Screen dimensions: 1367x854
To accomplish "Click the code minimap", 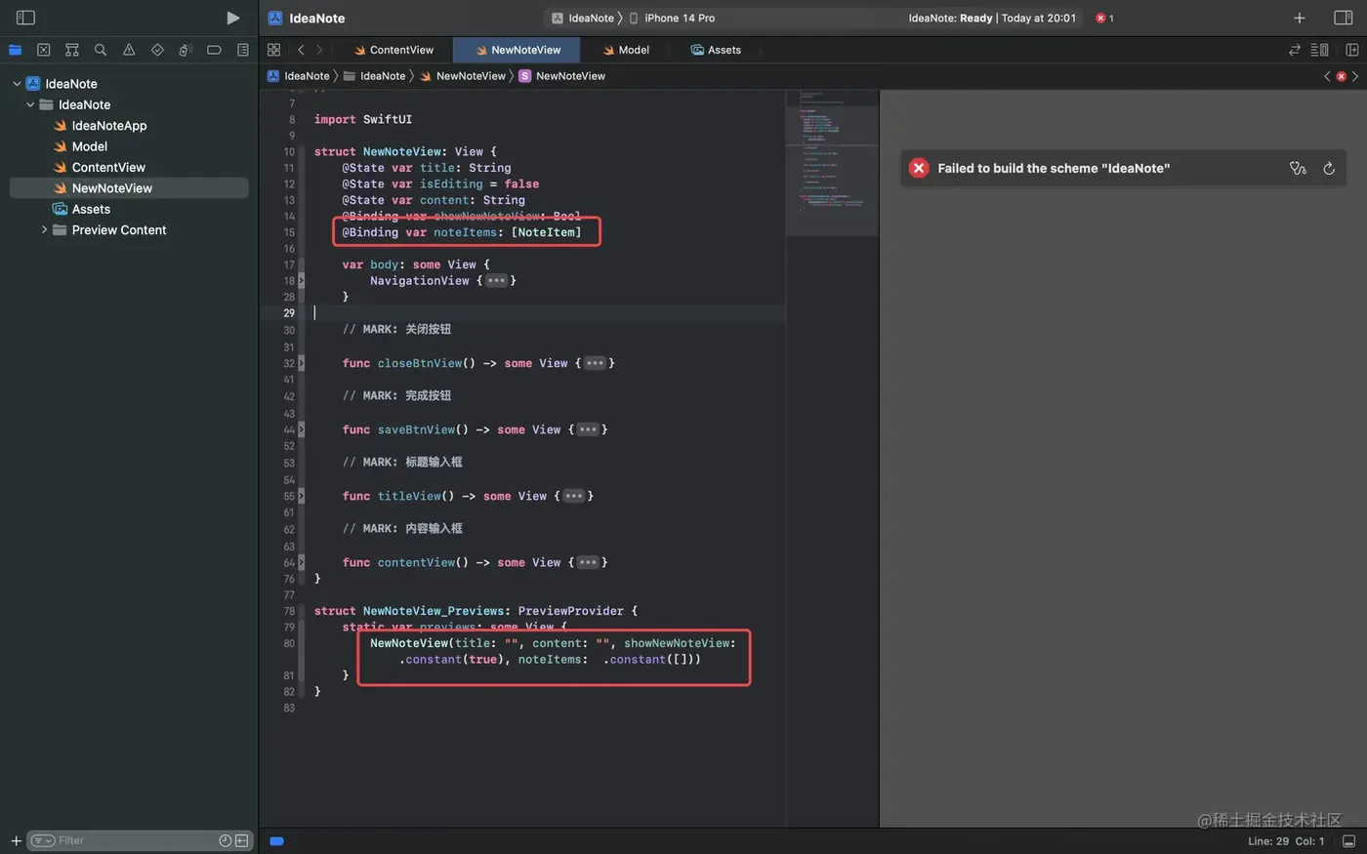I will point(832,162).
